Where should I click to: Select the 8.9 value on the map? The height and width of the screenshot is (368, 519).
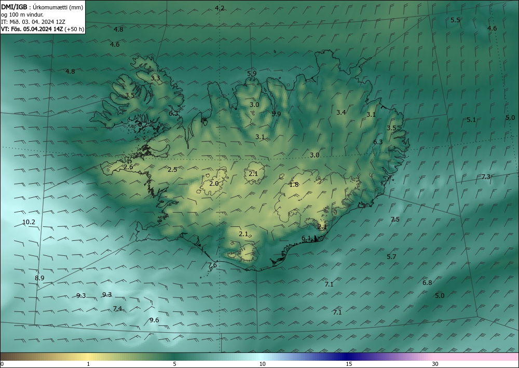(x=39, y=278)
